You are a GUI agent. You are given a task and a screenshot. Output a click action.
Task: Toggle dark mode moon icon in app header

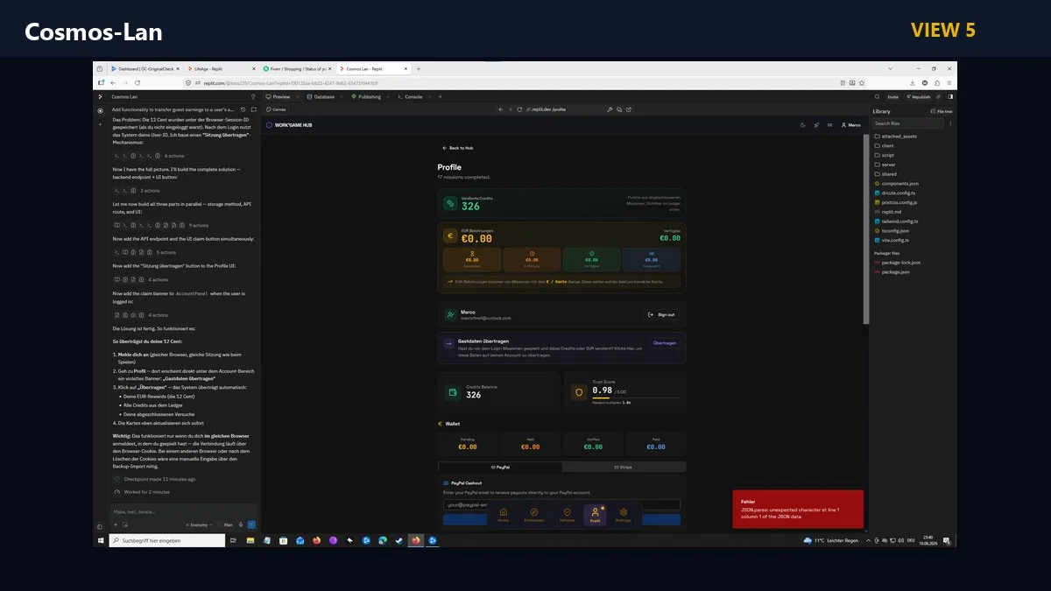[x=803, y=125]
